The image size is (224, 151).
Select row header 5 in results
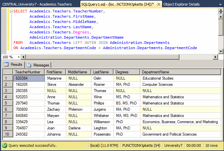click(x=8, y=103)
